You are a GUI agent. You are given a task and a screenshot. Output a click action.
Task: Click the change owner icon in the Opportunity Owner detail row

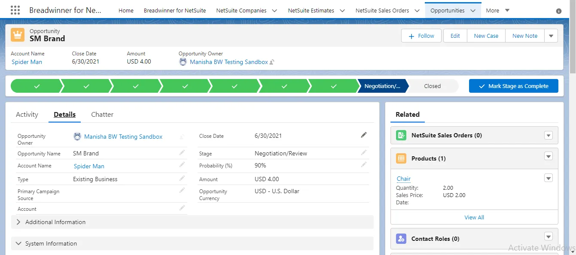click(182, 137)
